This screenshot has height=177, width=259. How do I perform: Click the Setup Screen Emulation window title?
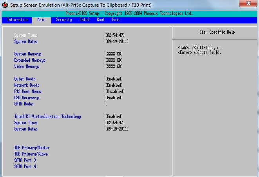[81, 5]
